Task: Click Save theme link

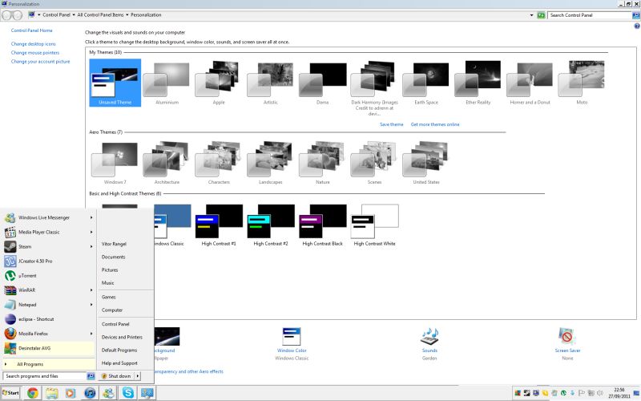Action: (391, 124)
